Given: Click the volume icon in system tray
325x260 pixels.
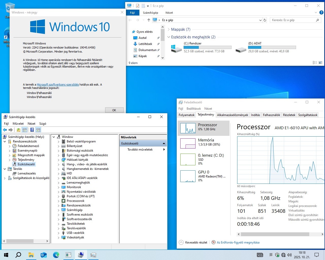Looking at the screenshot, I should pos(289,255).
